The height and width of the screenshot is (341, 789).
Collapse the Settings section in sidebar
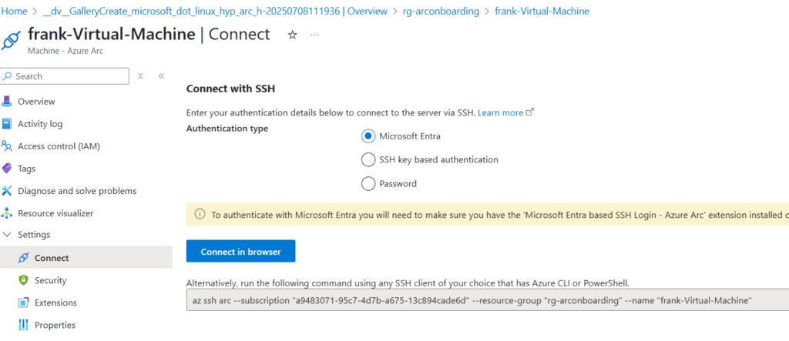(x=8, y=235)
